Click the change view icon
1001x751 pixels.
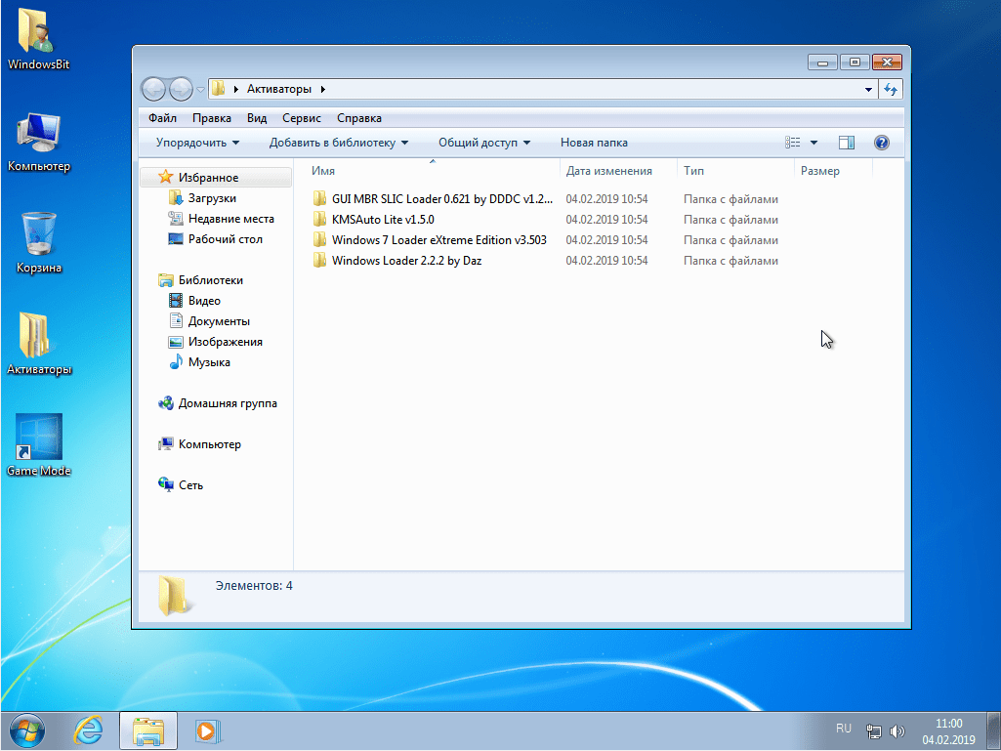point(793,142)
